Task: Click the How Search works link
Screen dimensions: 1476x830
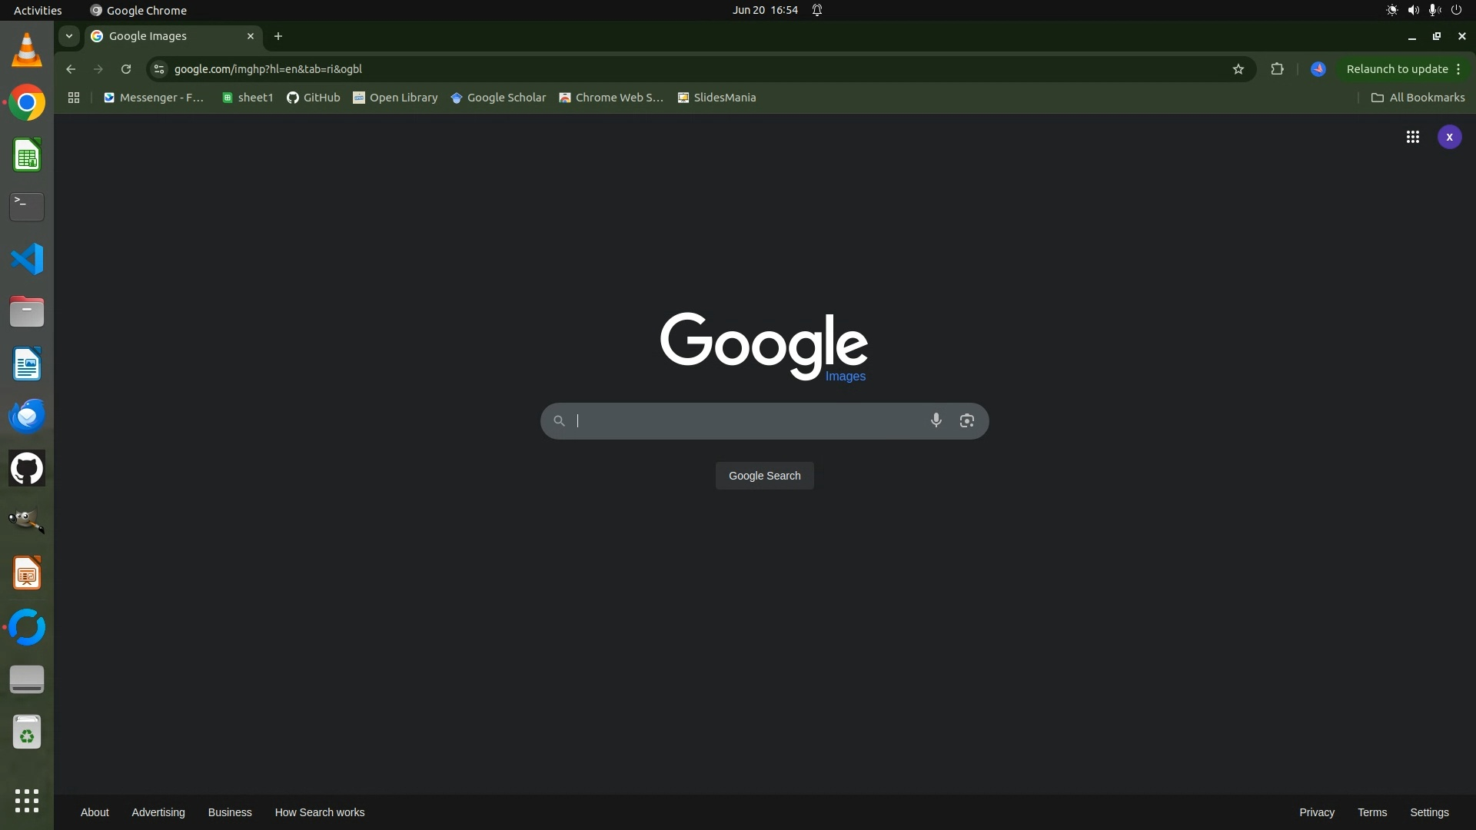Action: click(319, 812)
